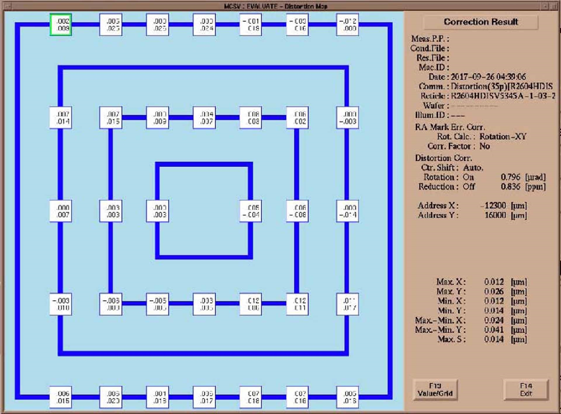Screen dimensions: 561x414
Task: Click the bottom-row cell showing .007 .016
Action: [x=297, y=397]
